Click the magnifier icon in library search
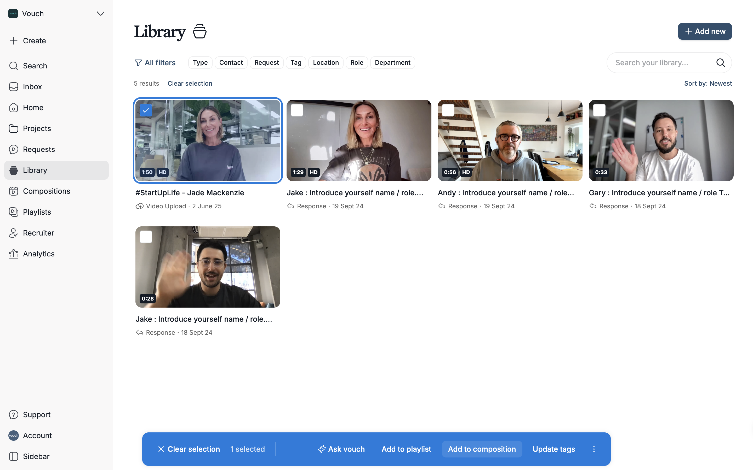Viewport: 753px width, 470px height. [720, 62]
